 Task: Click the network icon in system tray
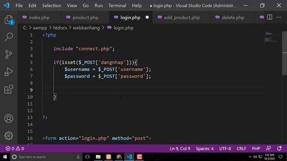[260, 157]
